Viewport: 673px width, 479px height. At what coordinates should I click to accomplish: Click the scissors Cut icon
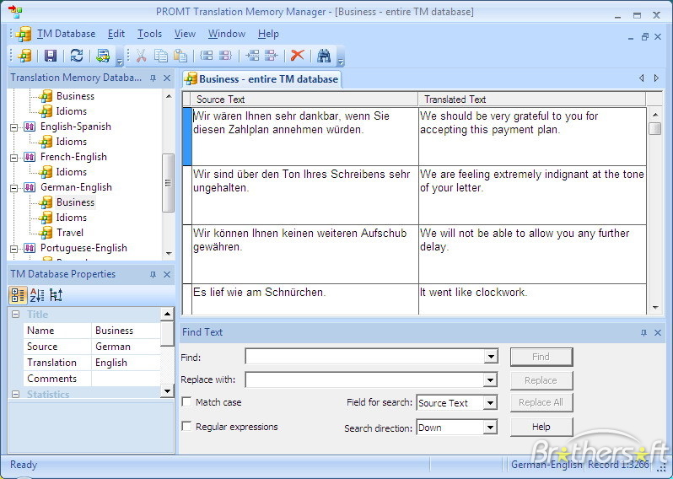[141, 56]
